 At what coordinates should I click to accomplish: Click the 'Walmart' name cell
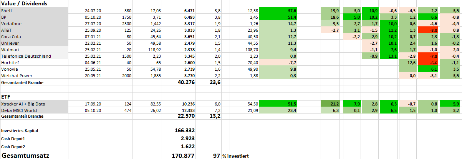(x=34, y=50)
